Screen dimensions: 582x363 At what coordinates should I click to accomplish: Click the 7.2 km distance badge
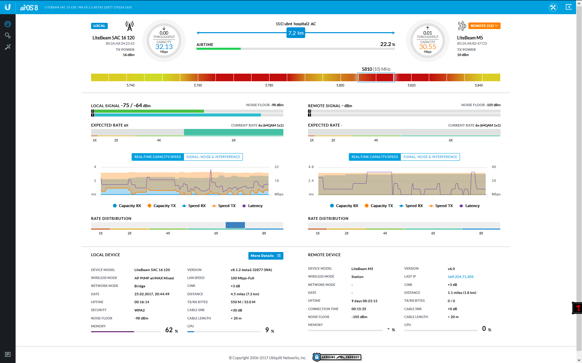coord(296,33)
